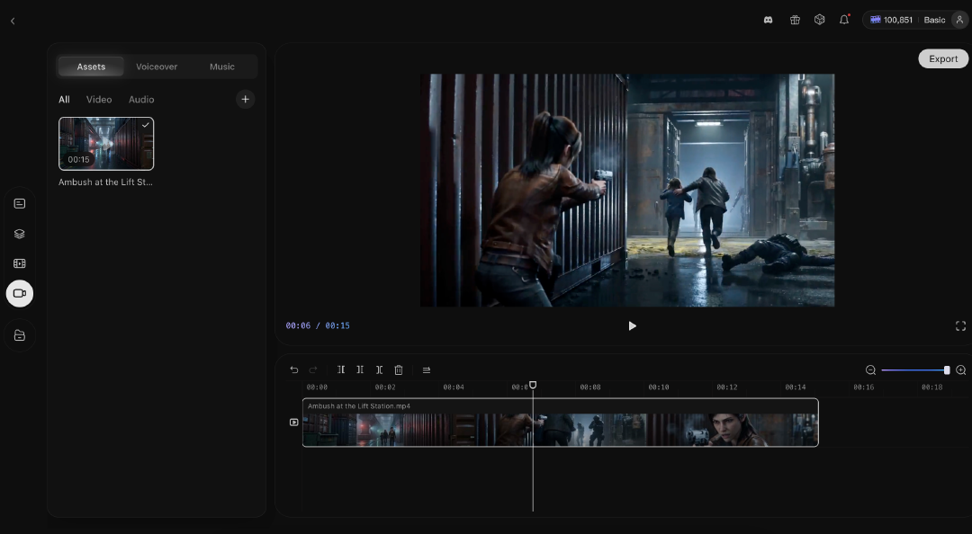Add a new asset with plus button
The height and width of the screenshot is (534, 972).
pyautogui.click(x=246, y=99)
